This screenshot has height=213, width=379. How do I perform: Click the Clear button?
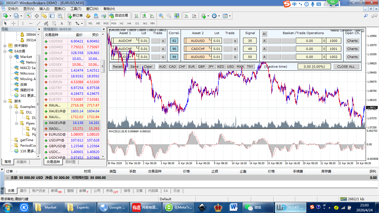(148, 67)
